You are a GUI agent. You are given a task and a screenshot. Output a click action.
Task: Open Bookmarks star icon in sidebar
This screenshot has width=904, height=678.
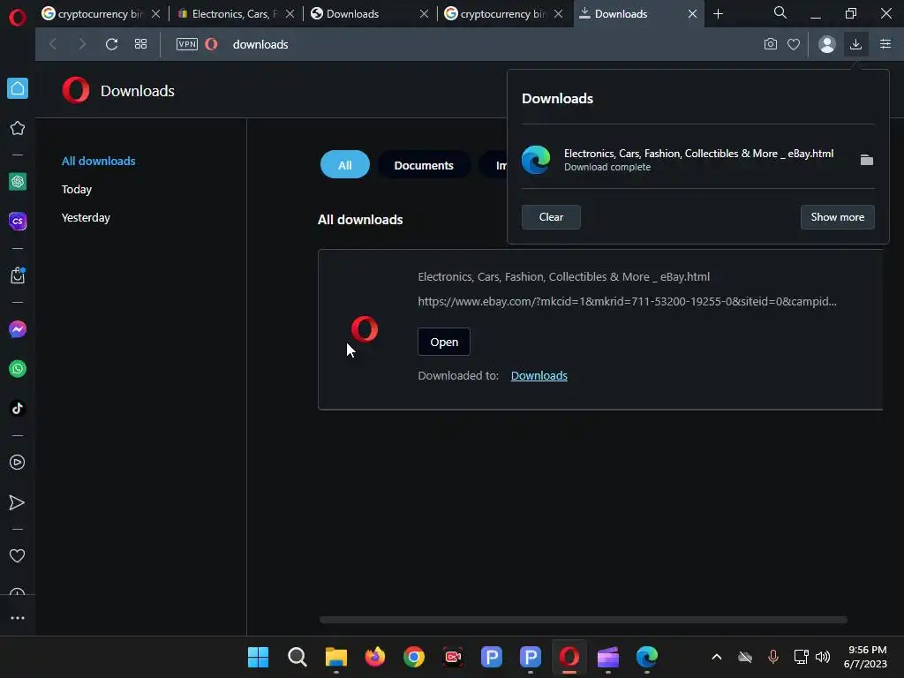(x=18, y=128)
